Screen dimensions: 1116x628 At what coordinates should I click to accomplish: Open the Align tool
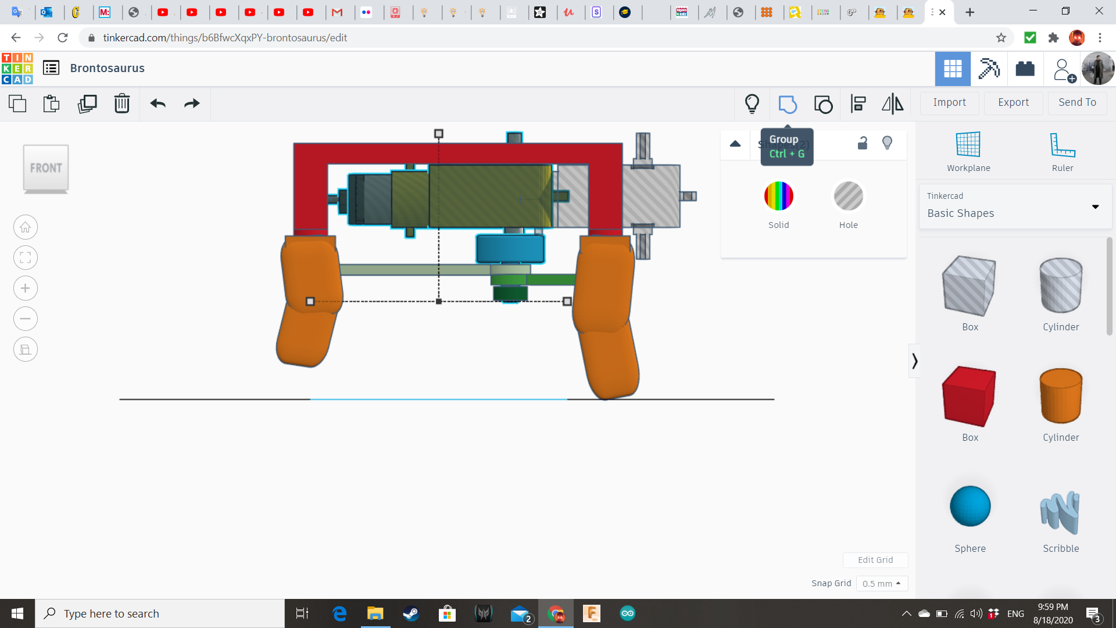coord(858,104)
